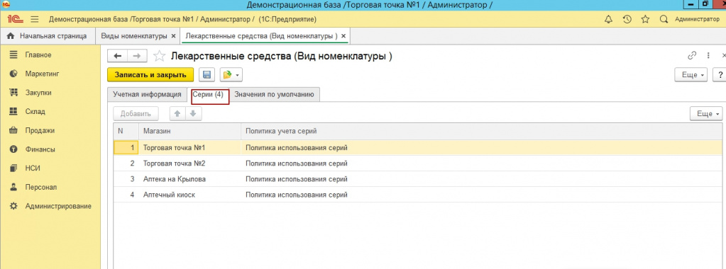The width and height of the screenshot is (726, 269).
Task: Open Продажи section label
Action: point(40,131)
